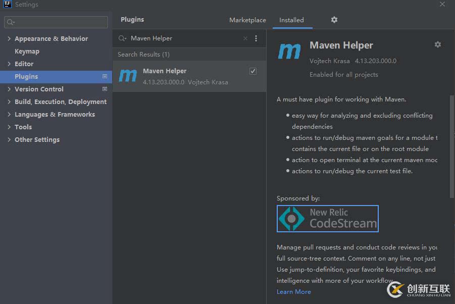Image resolution: width=455 pixels, height=304 pixels.
Task: Click the magnifier icon in the settings search box
Action: point(11,22)
